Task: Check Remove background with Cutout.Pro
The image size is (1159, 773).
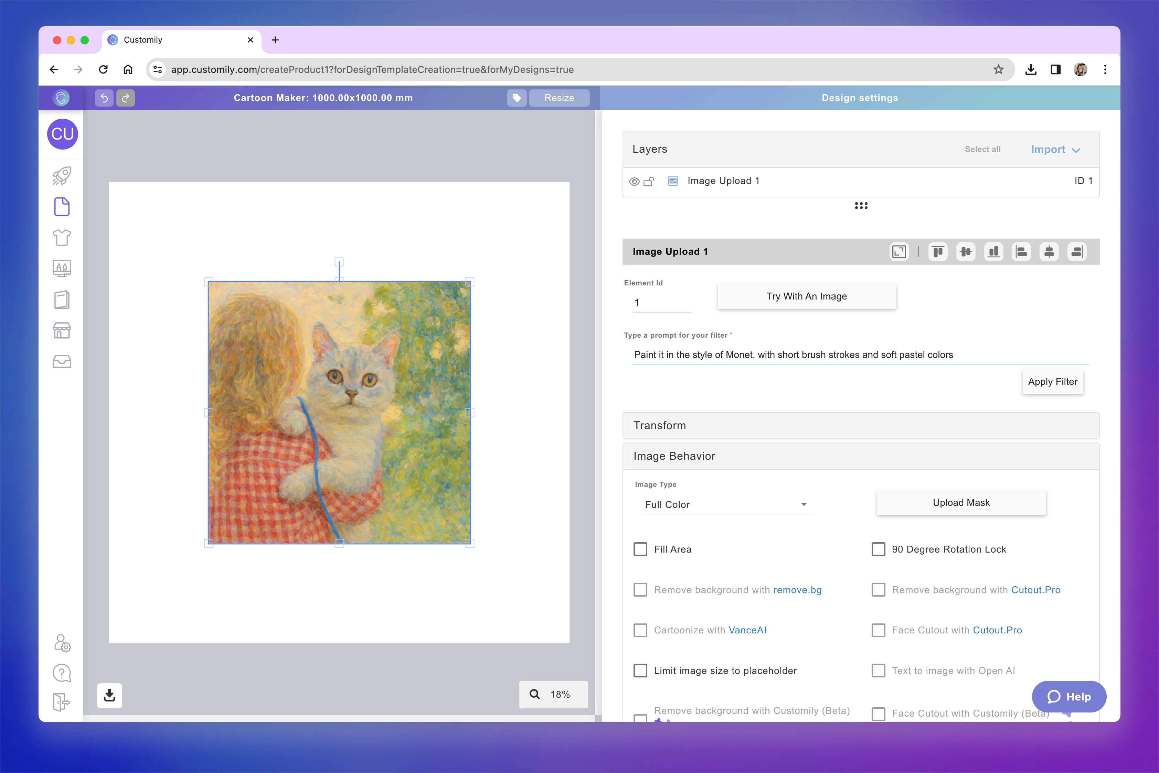Action: (878, 590)
